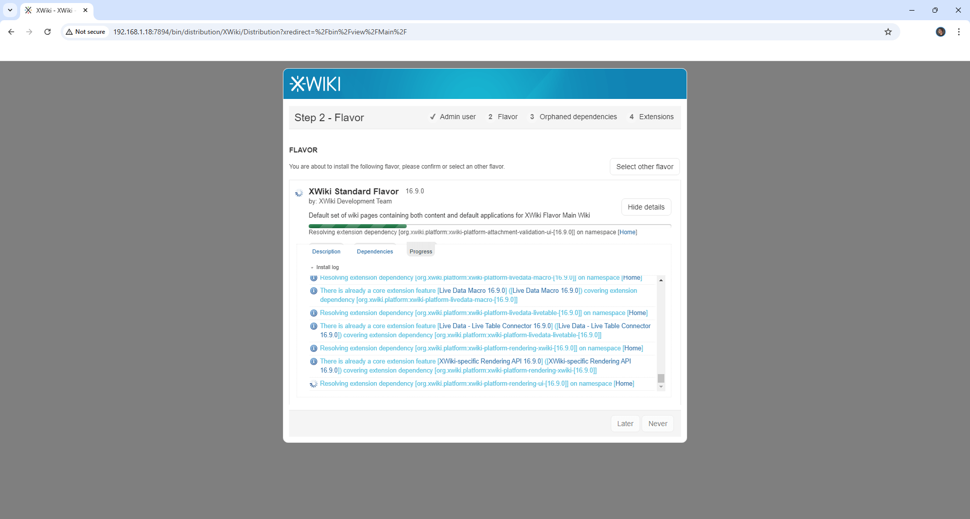Open the Chrome three-dot menu
Image resolution: width=970 pixels, height=519 pixels.
point(959,32)
